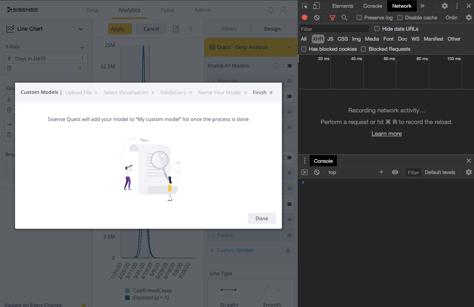The width and height of the screenshot is (474, 307).
Task: Open the DevTools Elements tab
Action: [x=343, y=6]
